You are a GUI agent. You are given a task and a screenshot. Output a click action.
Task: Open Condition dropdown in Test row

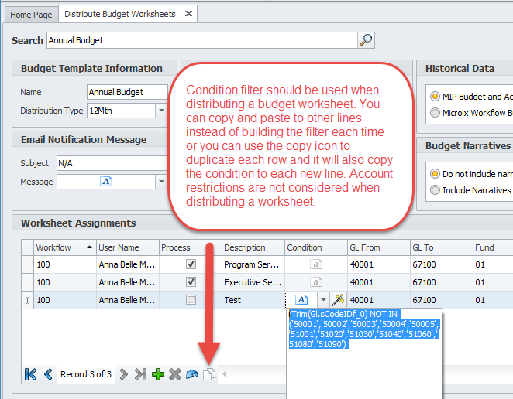click(323, 299)
